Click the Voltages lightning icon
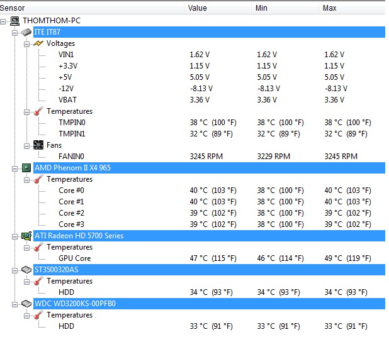This screenshot has height=337, width=389. coord(38,43)
